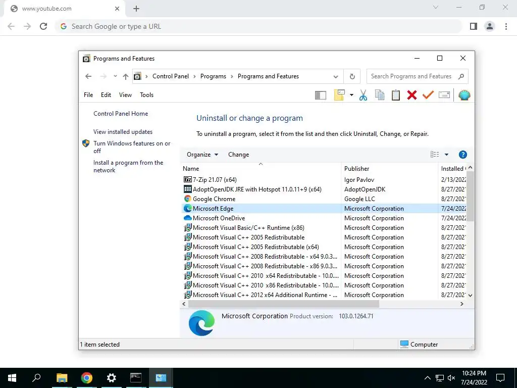Click the Rename toolbar icon
The width and height of the screenshot is (517, 388).
coord(444,95)
